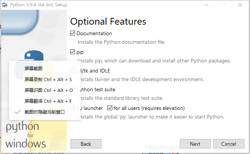The height and width of the screenshot is (154, 250).
Task: Click the greyed-out maximize window button
Action: point(223,5)
